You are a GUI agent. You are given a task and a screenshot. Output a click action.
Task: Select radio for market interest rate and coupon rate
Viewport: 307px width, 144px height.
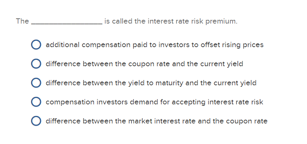36,121
